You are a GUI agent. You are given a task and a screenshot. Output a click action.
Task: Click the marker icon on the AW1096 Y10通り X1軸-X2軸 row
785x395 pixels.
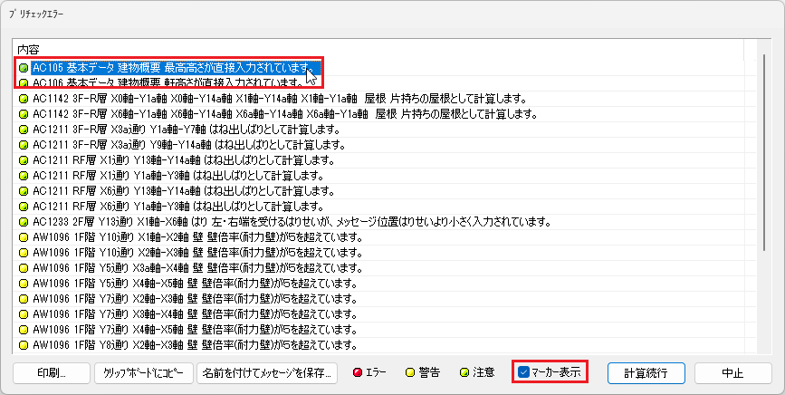point(24,236)
